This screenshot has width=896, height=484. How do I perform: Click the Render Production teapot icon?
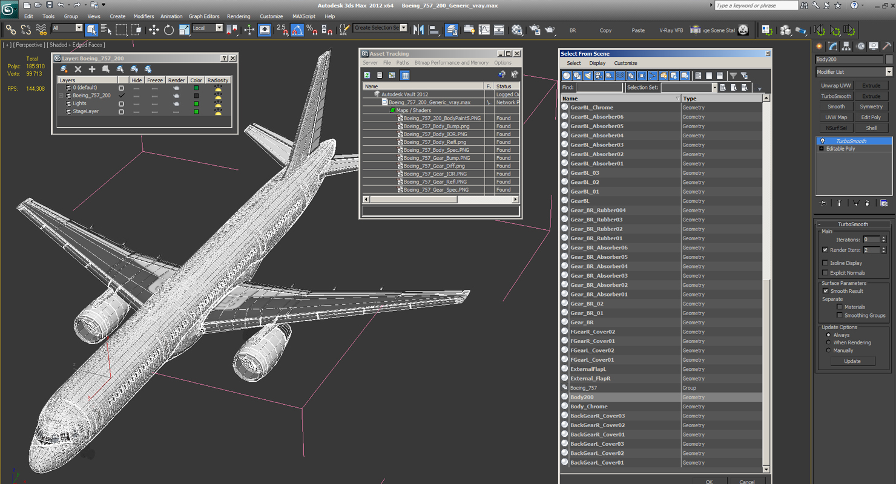550,29
